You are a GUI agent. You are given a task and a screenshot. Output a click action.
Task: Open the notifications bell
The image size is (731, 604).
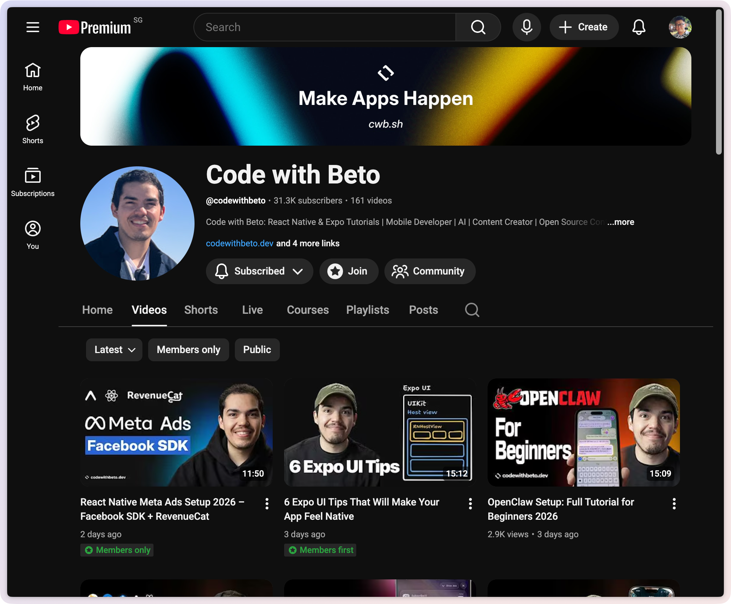639,27
